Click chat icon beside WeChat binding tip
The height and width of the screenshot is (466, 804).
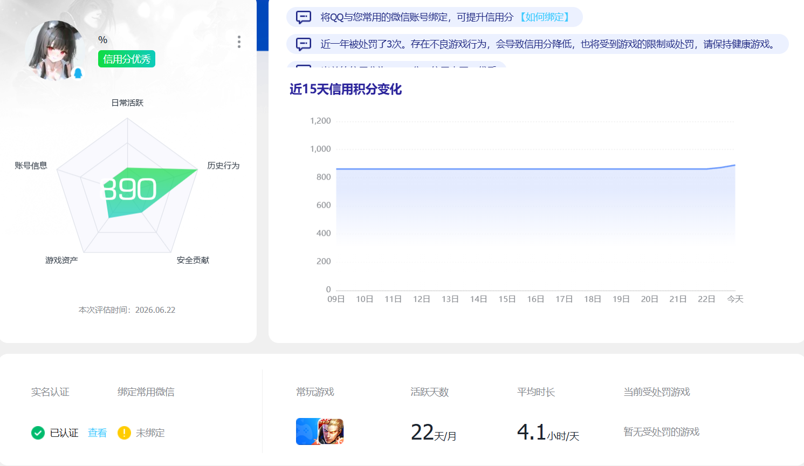tap(304, 17)
